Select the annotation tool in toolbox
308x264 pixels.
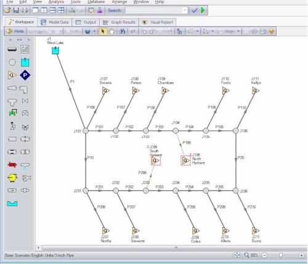tap(25, 49)
